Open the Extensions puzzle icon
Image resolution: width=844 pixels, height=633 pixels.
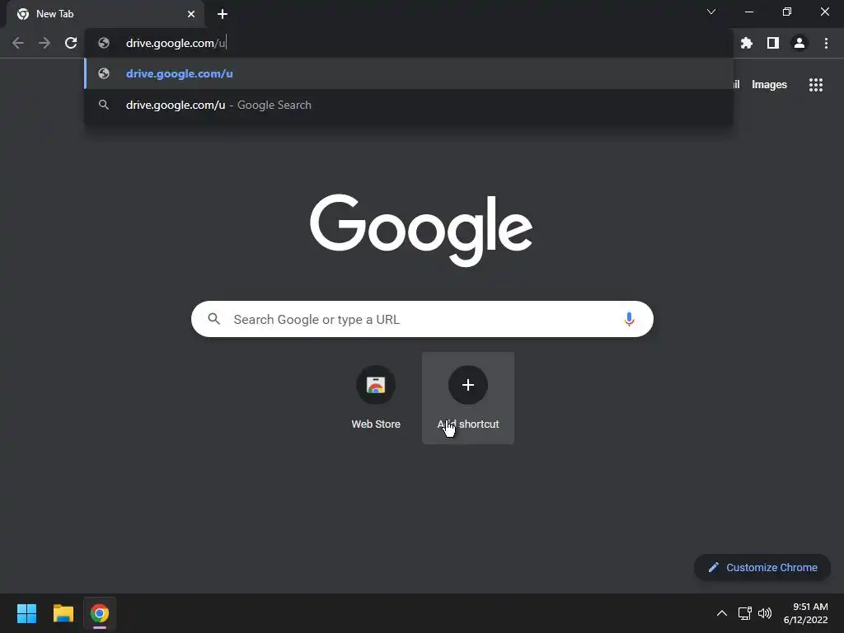(747, 43)
